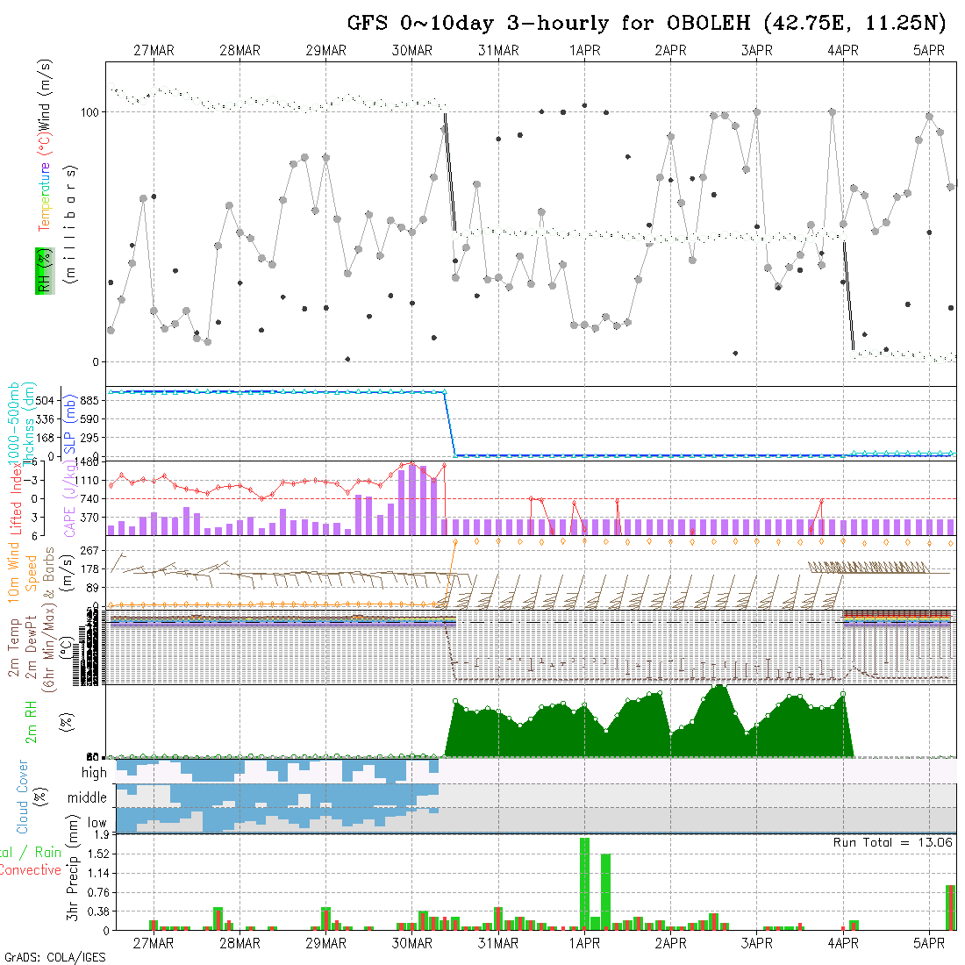Click the tallest green precipitation bar at 1APR

[584, 883]
